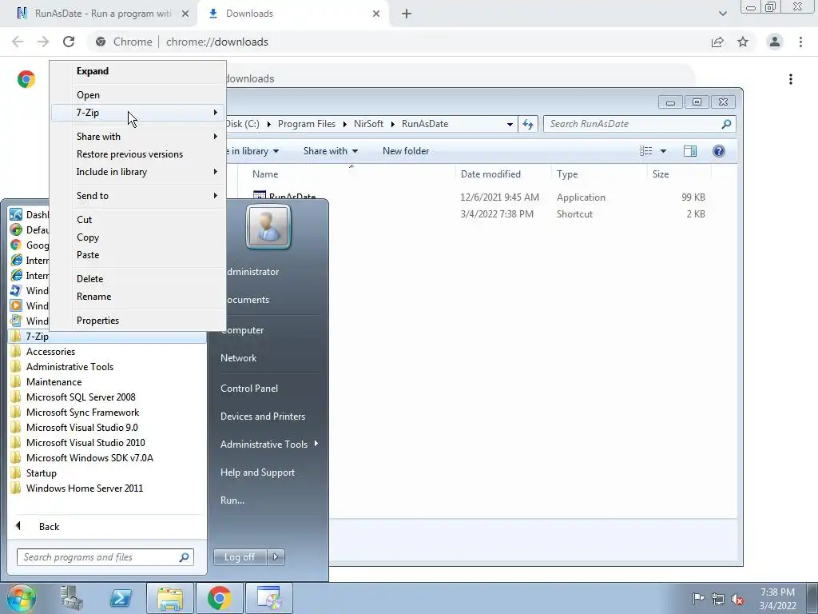Select Rename in the context menu
The height and width of the screenshot is (614, 818).
tap(138, 297)
